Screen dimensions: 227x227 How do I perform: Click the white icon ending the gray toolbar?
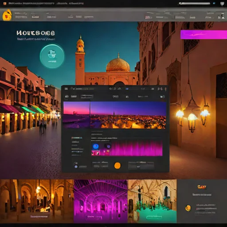pyautogui.click(x=223, y=16)
